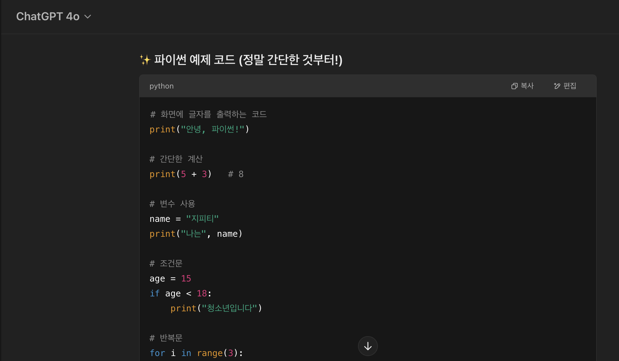
Task: Click the if age < 18: line
Action: 180,293
